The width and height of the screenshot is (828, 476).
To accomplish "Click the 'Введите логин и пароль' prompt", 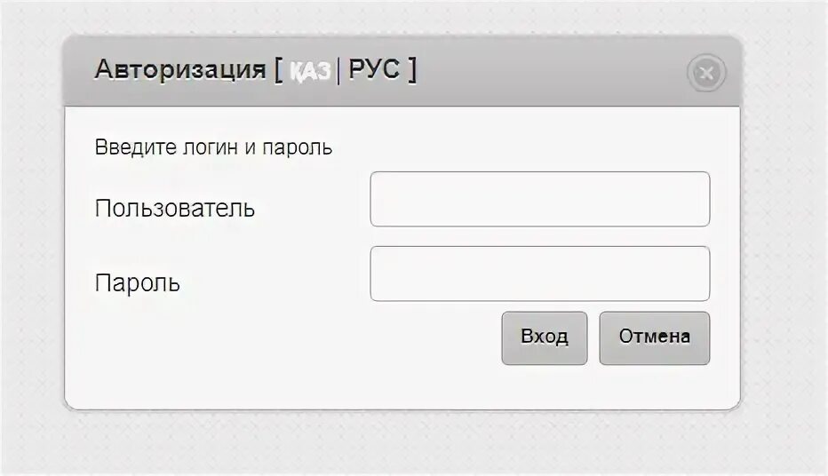I will tap(213, 147).
